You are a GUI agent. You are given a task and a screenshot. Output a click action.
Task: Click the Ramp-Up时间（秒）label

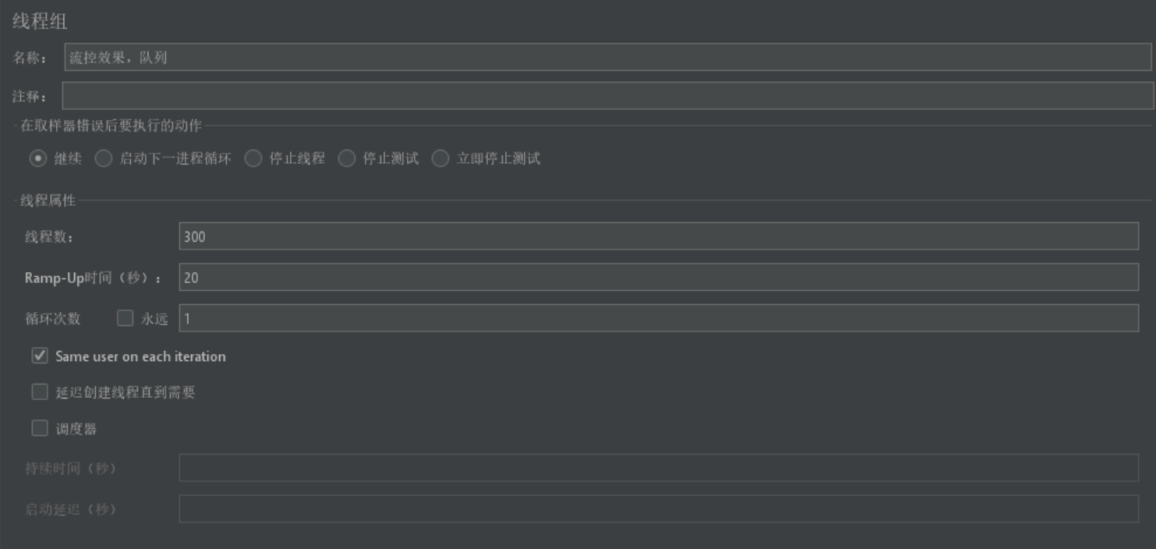click(x=93, y=278)
